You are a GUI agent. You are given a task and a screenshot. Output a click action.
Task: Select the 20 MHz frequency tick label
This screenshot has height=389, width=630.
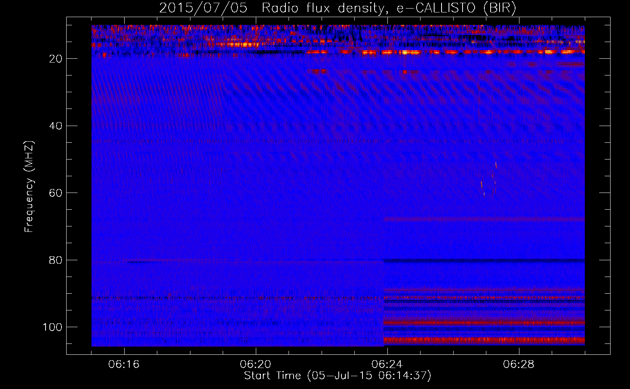56,59
